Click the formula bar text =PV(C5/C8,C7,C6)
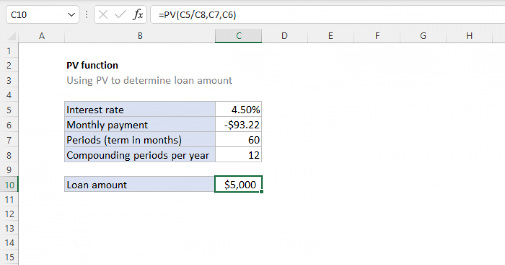 [197, 15]
